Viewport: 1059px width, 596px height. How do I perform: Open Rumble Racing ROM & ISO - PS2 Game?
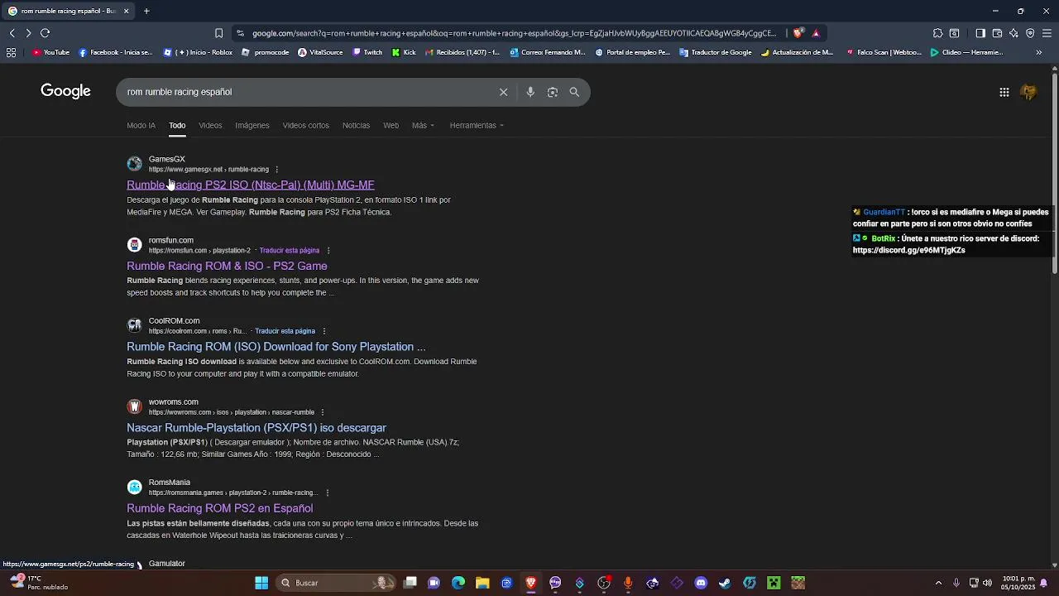click(x=227, y=267)
